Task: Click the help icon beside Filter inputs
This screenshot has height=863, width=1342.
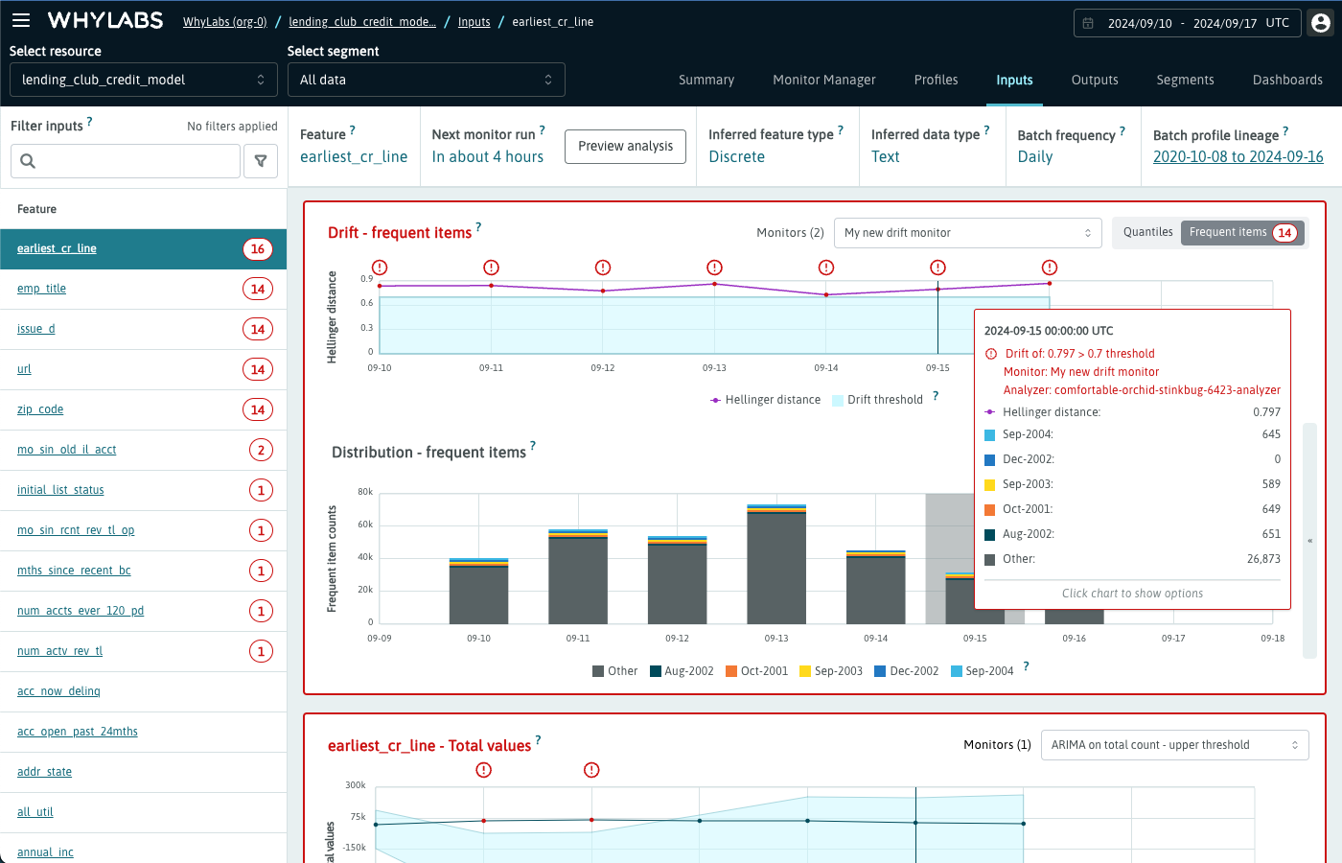Action: point(90,122)
